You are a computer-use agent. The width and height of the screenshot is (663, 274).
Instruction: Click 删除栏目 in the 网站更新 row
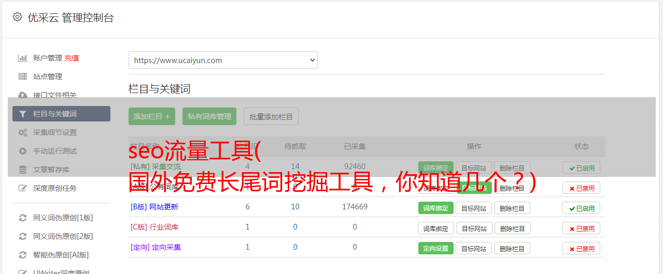[x=512, y=208]
